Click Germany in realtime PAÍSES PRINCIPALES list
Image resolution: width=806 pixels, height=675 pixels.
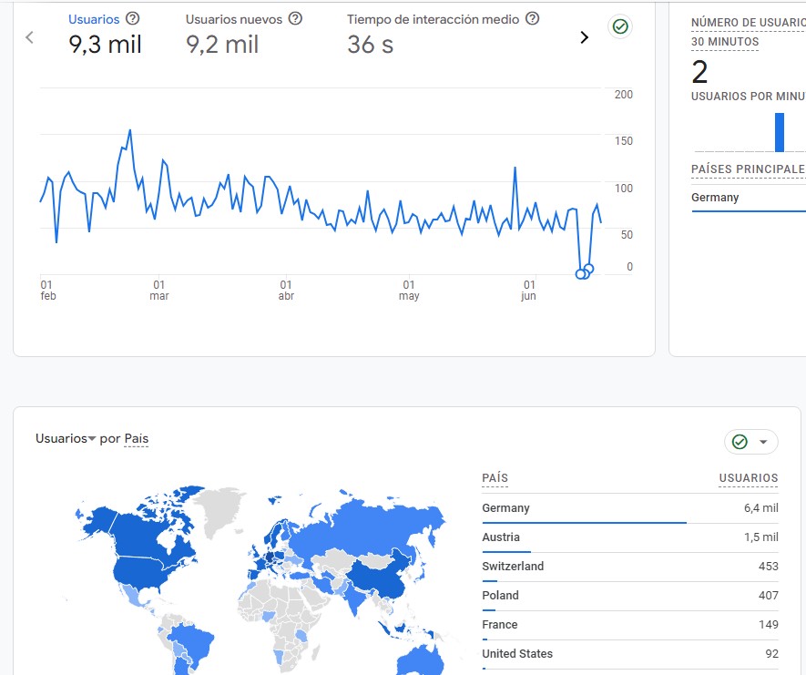tap(715, 198)
